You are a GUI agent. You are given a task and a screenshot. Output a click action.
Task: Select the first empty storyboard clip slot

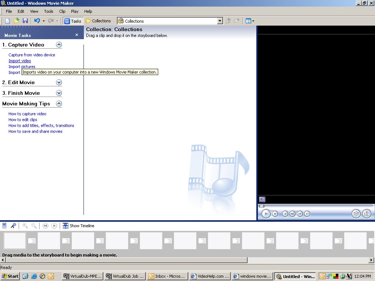coord(15,241)
